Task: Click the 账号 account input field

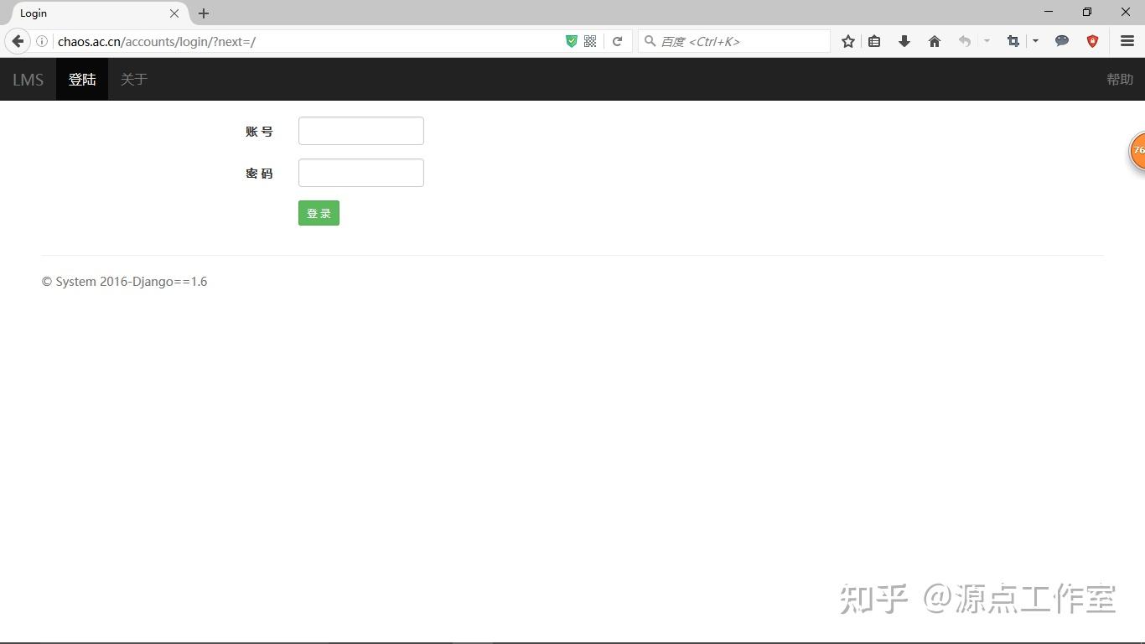Action: click(360, 131)
